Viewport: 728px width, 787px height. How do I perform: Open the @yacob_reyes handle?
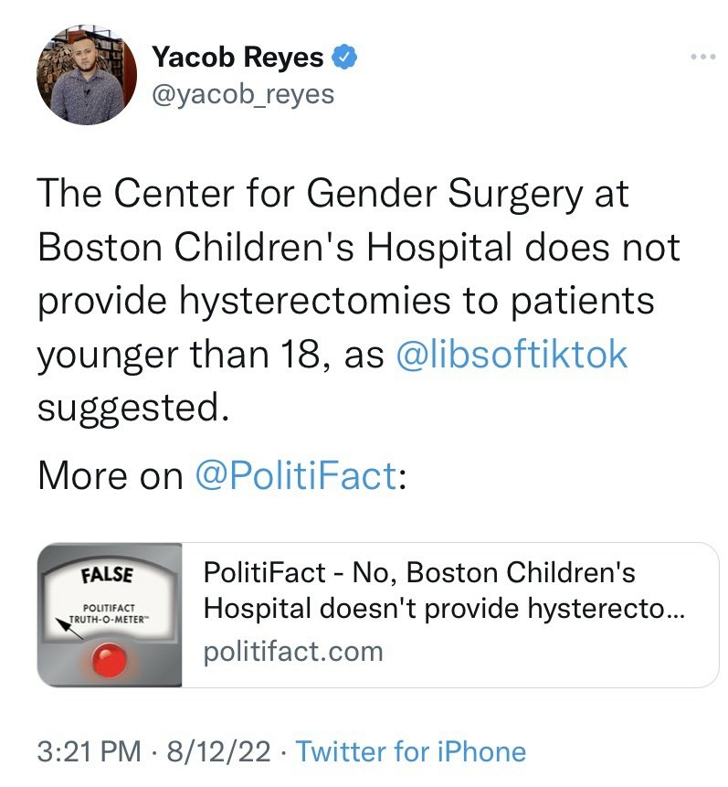[x=243, y=94]
